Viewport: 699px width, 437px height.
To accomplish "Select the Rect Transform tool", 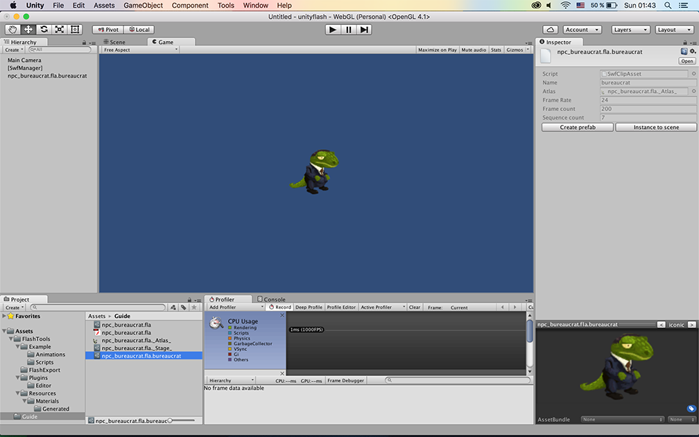I will pyautogui.click(x=75, y=30).
